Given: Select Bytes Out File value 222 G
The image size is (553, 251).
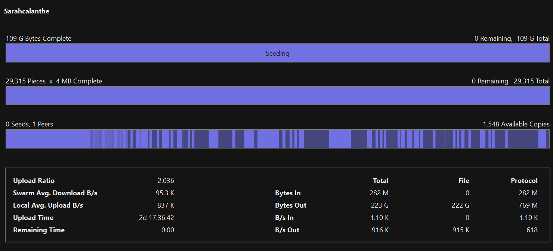Looking at the screenshot, I should pyautogui.click(x=461, y=205).
